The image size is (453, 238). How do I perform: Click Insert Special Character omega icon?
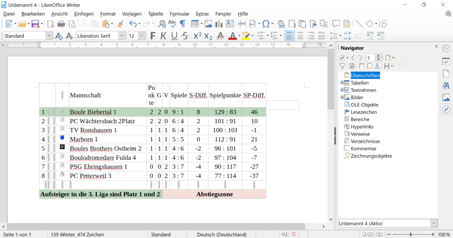point(266,24)
